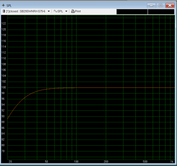
Task: Click the 1k label on frequency axis
Action: click(172, 162)
